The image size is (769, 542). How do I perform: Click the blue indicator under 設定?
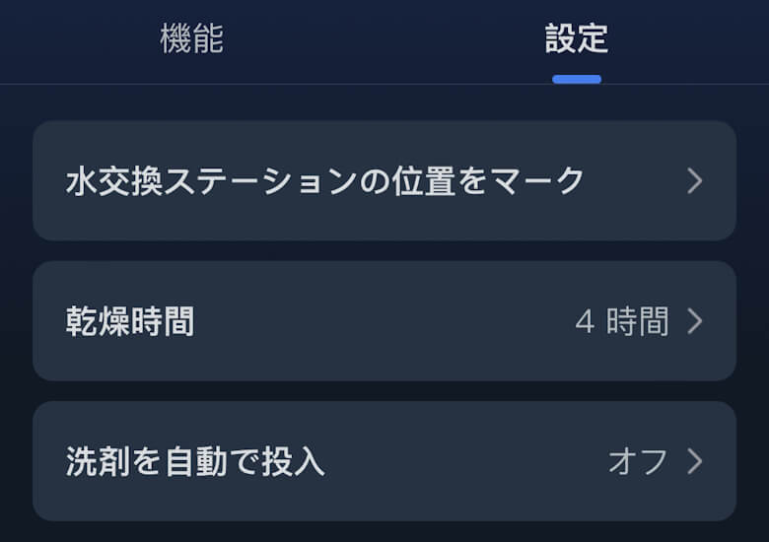pyautogui.click(x=577, y=79)
